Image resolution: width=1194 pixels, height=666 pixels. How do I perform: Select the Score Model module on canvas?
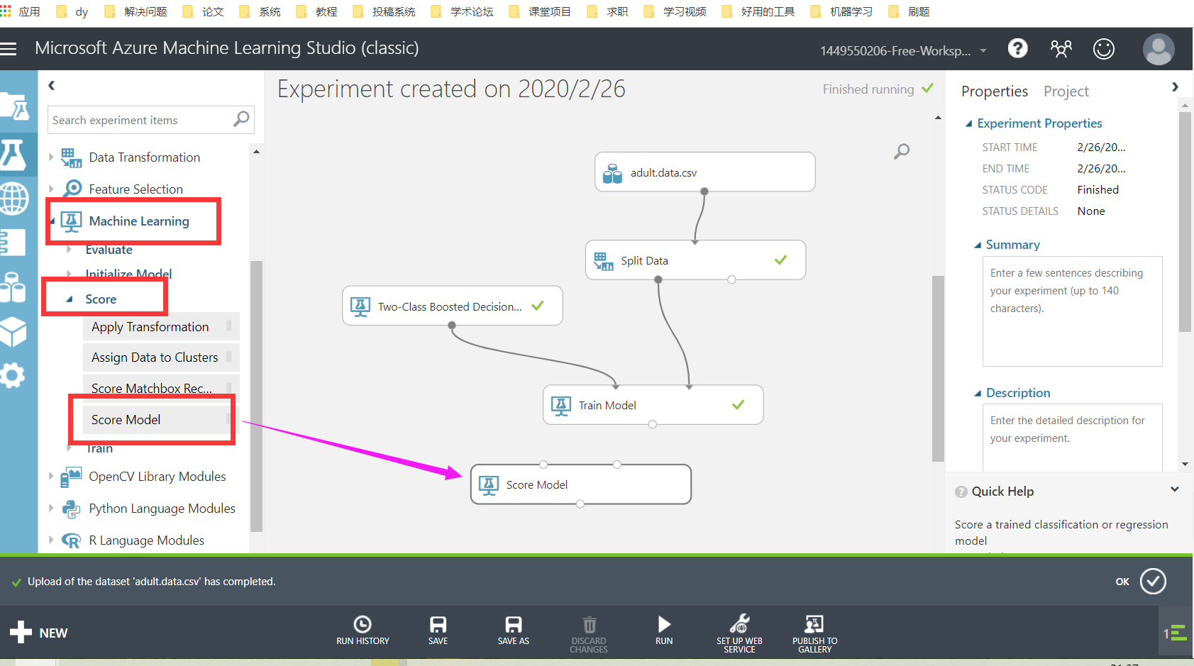580,484
